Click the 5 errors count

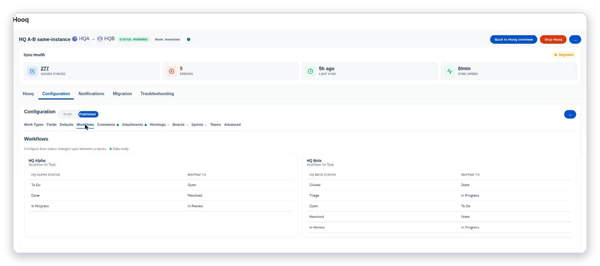(x=181, y=69)
